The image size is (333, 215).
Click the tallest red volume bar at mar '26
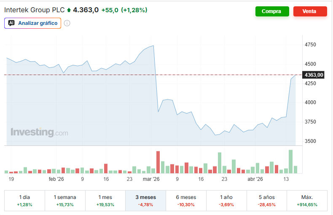(x=158, y=162)
